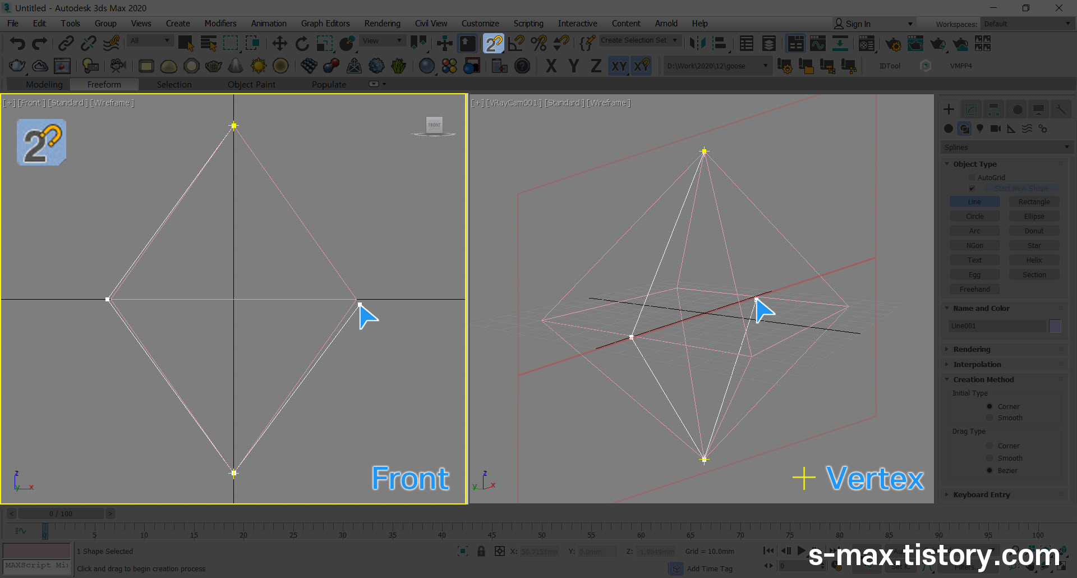
Task: Switch to the Modify command panel
Action: (x=971, y=109)
